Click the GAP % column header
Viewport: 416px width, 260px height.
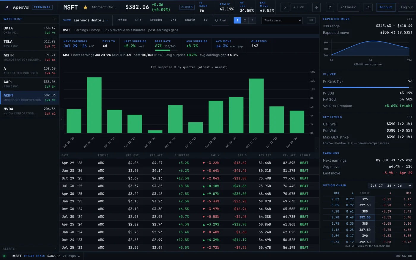215,155
